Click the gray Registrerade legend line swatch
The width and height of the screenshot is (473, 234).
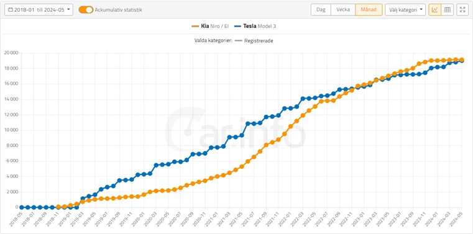coord(239,41)
